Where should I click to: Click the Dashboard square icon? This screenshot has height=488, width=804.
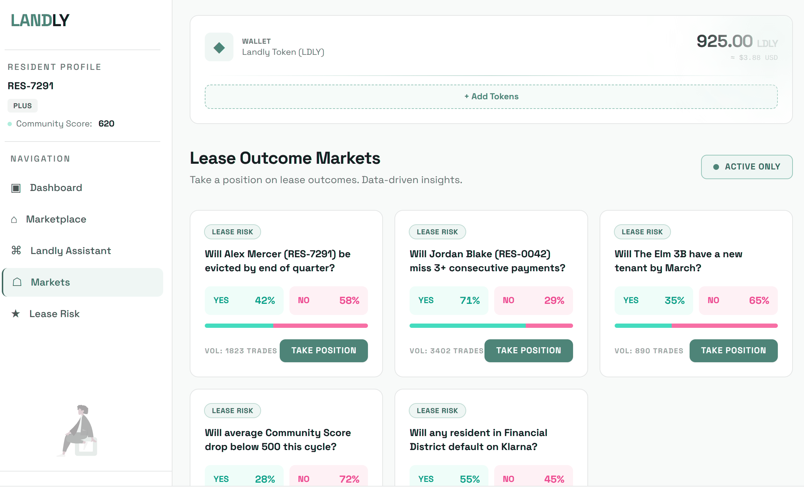click(16, 188)
